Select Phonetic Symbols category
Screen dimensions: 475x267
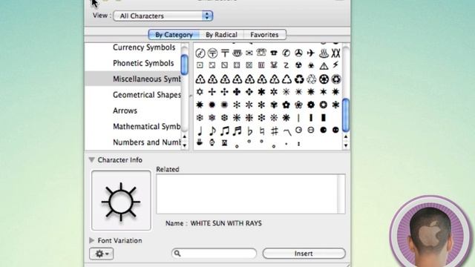[x=143, y=63]
